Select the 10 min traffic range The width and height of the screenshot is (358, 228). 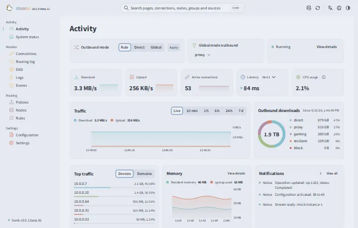(192, 111)
